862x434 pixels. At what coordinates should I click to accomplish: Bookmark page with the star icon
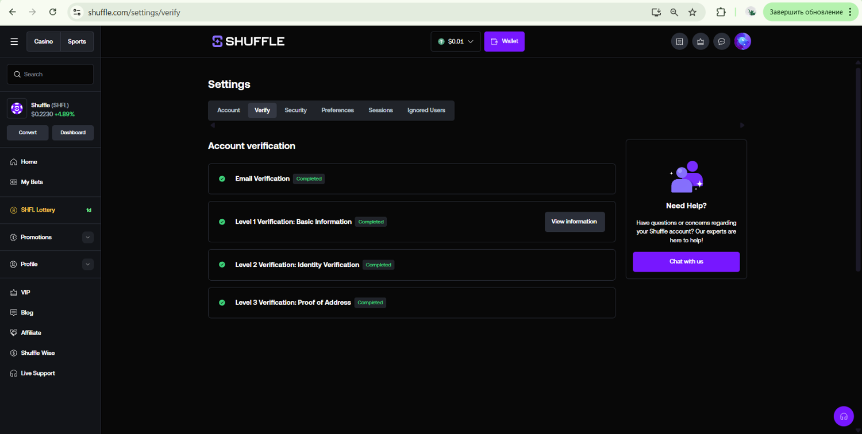click(692, 12)
